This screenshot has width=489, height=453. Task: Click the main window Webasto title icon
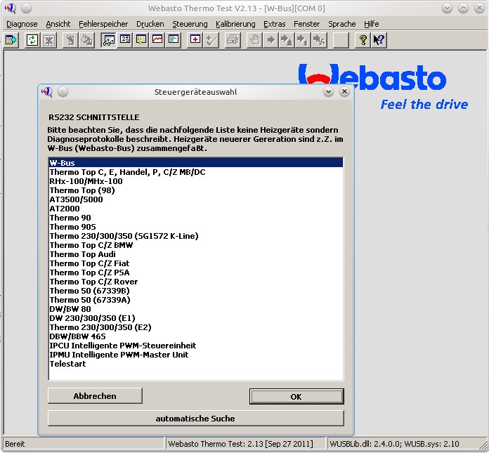tap(11, 8)
